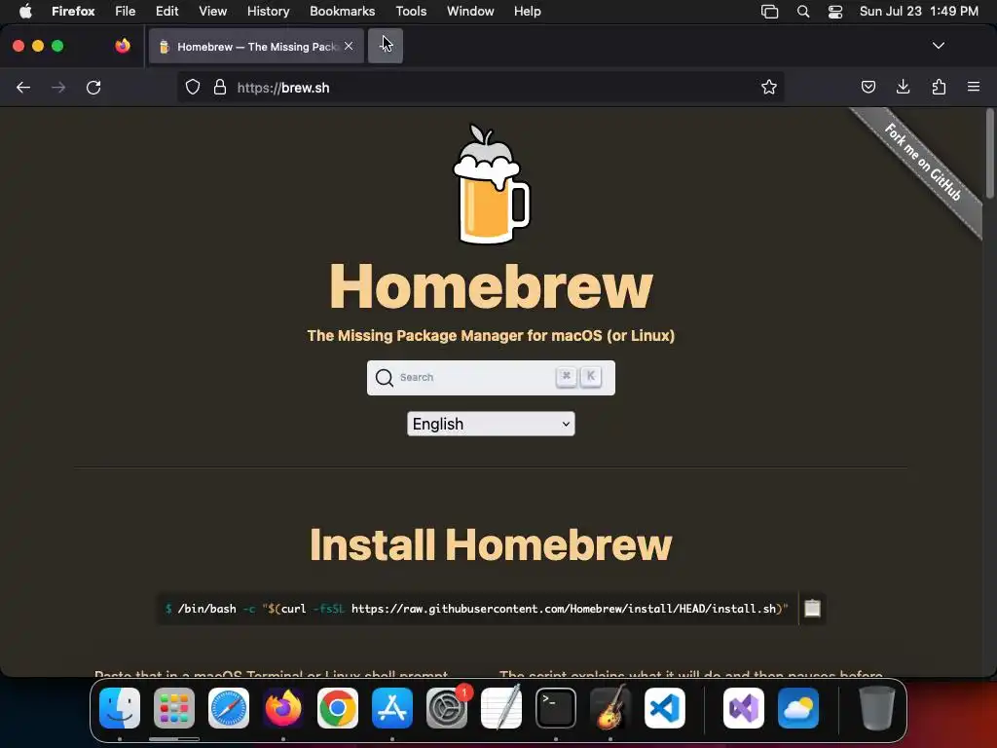Open Launchpad from the Dock

tap(174, 708)
